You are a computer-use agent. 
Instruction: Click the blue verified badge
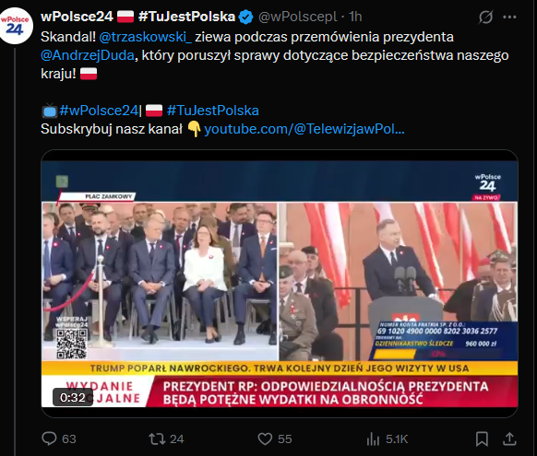[246, 17]
